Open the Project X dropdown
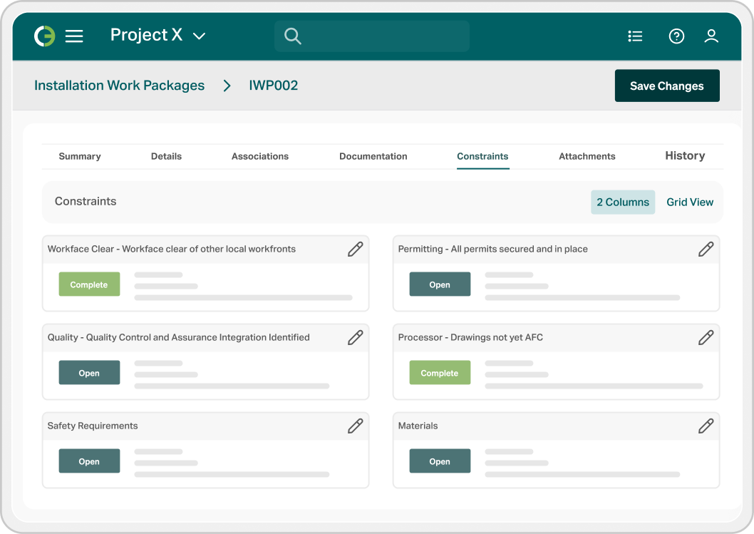Viewport: 754px width, 534px height. pos(158,35)
